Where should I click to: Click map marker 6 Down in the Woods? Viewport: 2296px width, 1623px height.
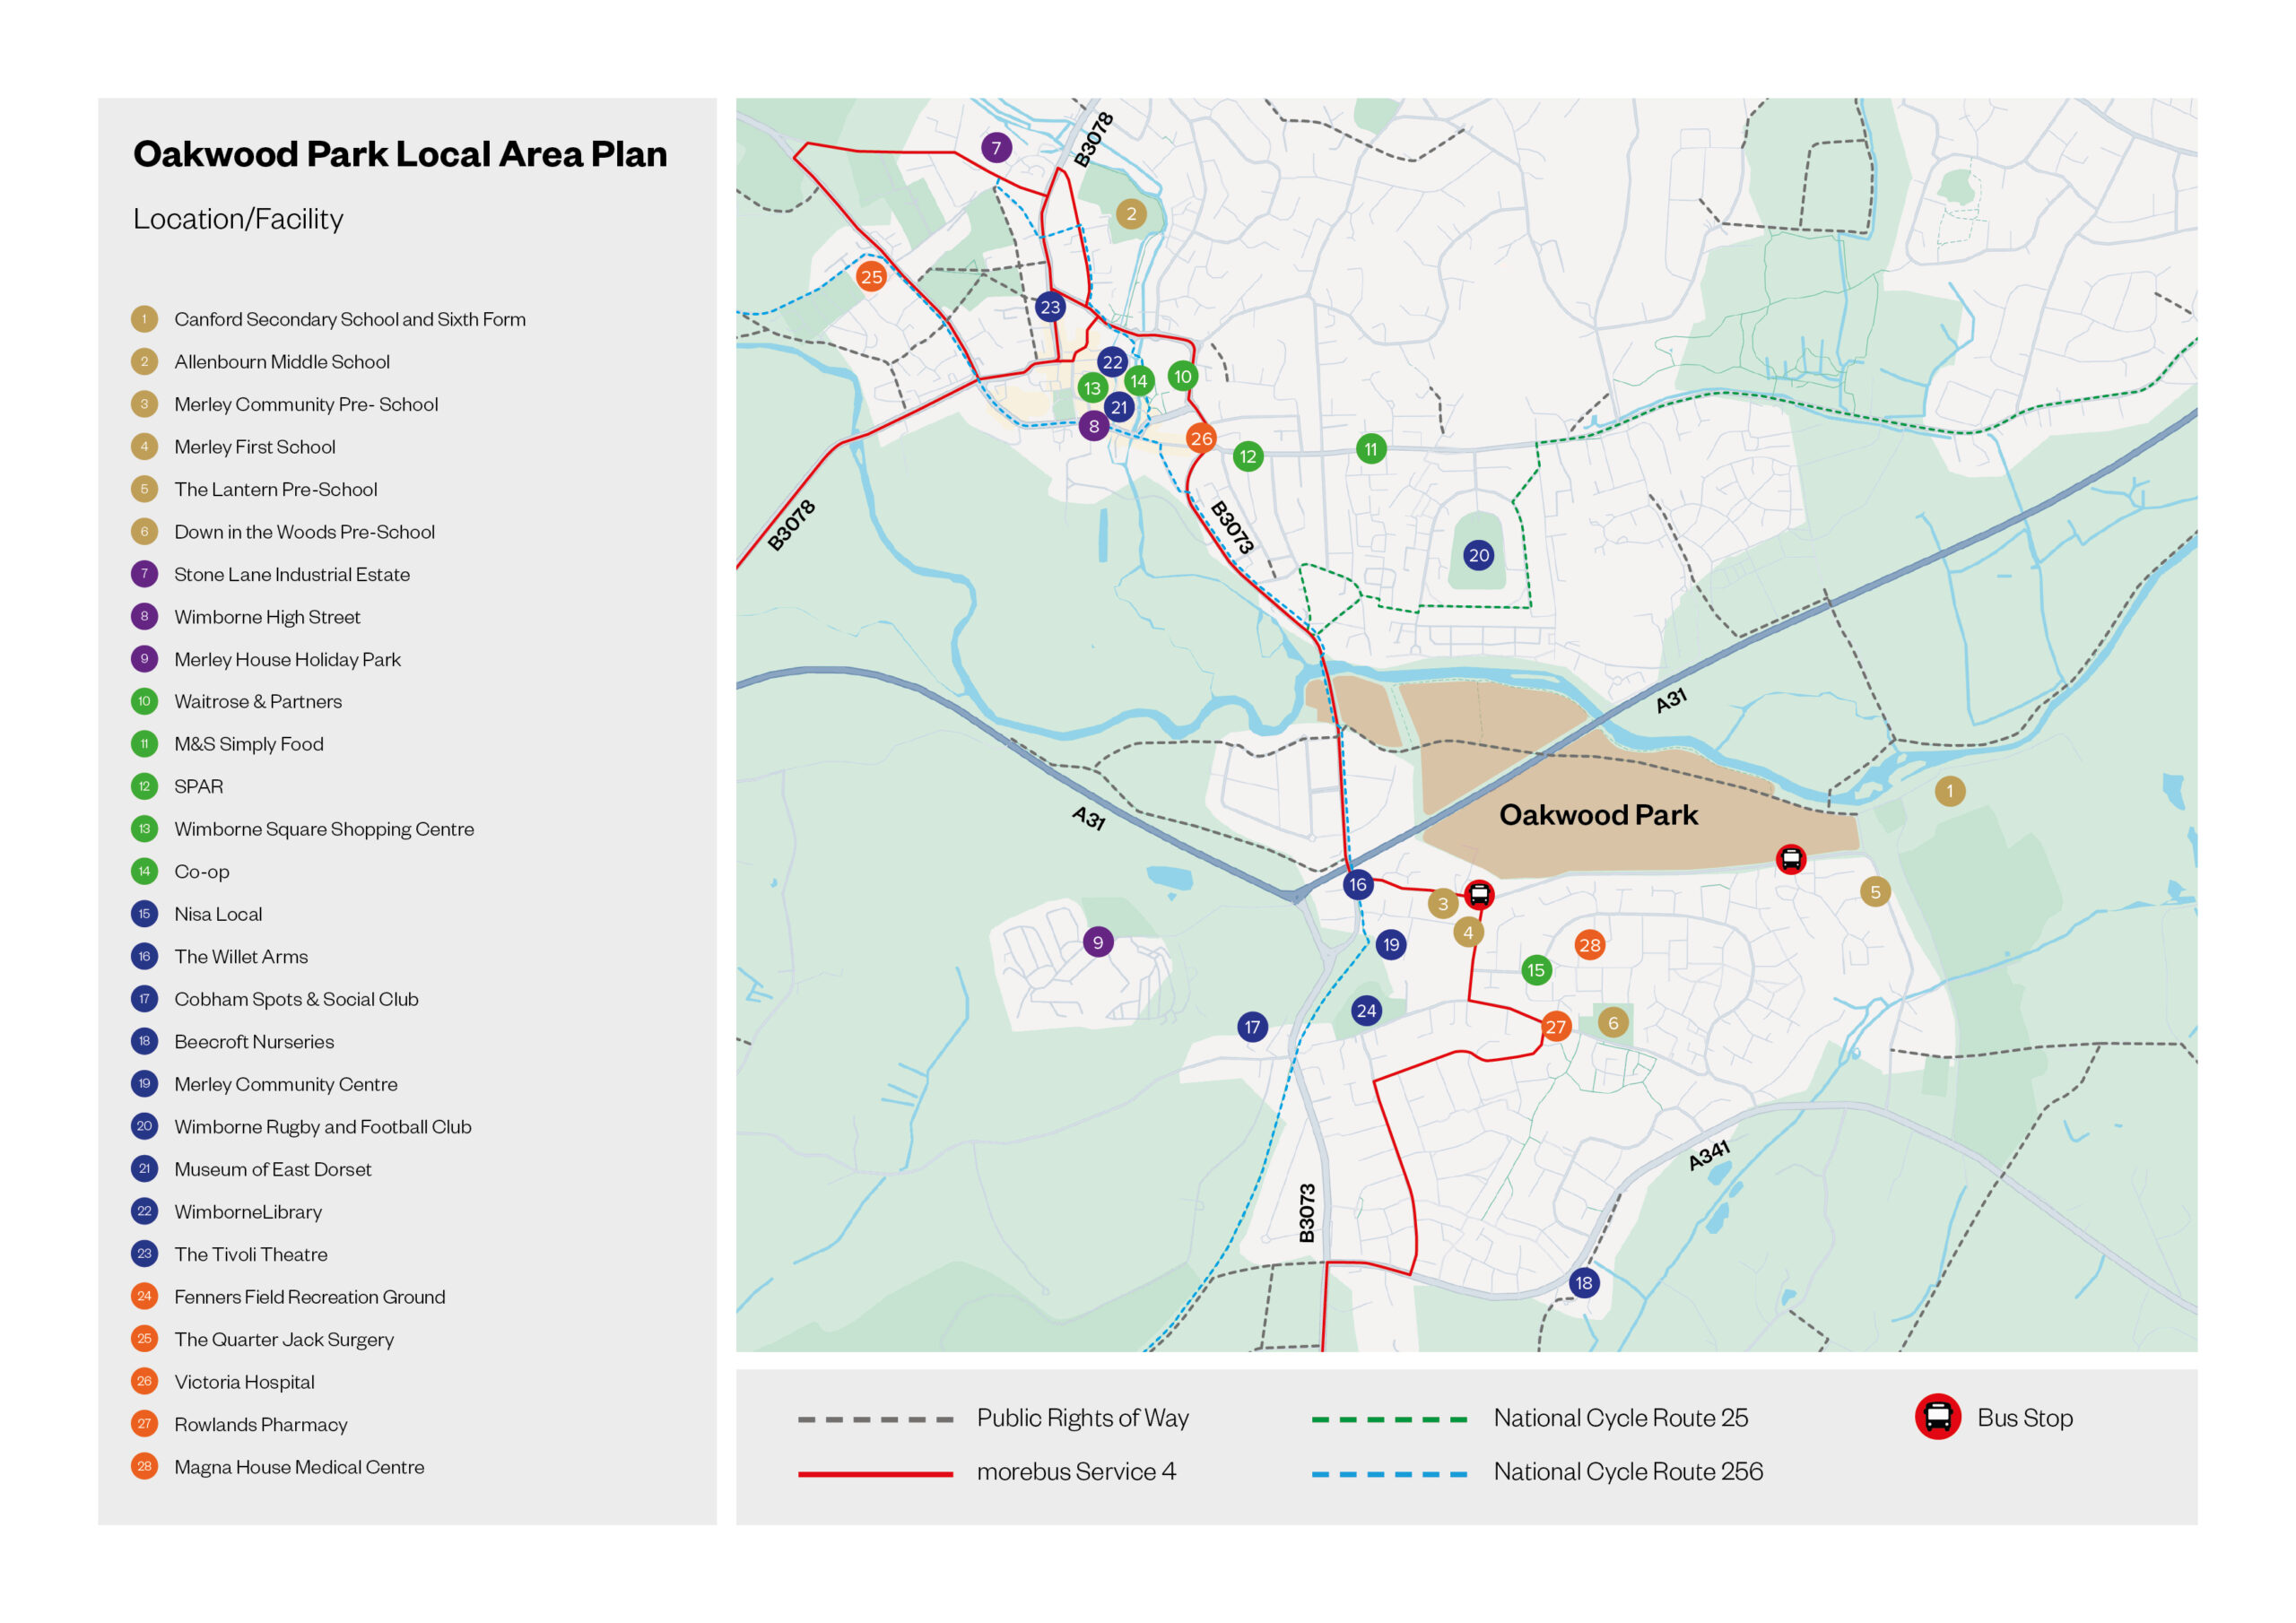[x=1613, y=1023]
